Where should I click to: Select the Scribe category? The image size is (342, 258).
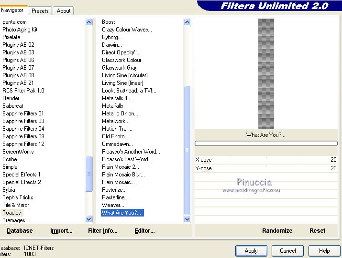[10, 159]
